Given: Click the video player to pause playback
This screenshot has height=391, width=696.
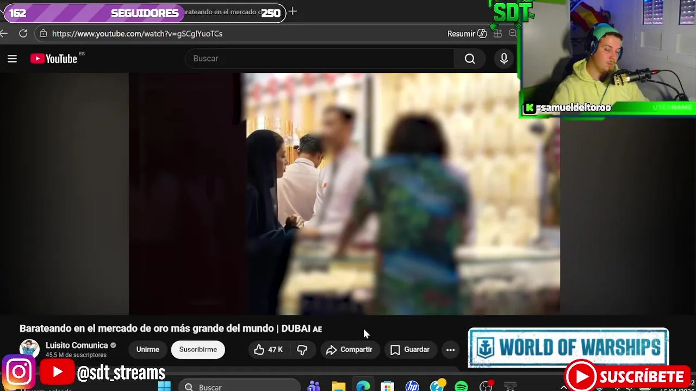Looking at the screenshot, I should point(344,194).
